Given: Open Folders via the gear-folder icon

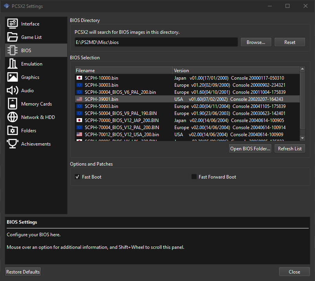Looking at the screenshot, I should pos(13,130).
